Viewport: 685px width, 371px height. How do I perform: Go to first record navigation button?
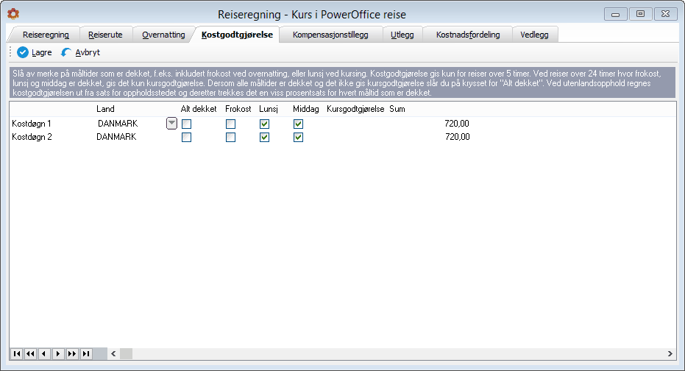(17, 353)
